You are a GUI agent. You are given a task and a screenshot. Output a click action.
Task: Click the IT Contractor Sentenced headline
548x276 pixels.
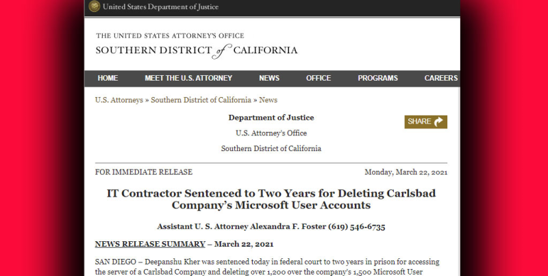tap(271, 199)
